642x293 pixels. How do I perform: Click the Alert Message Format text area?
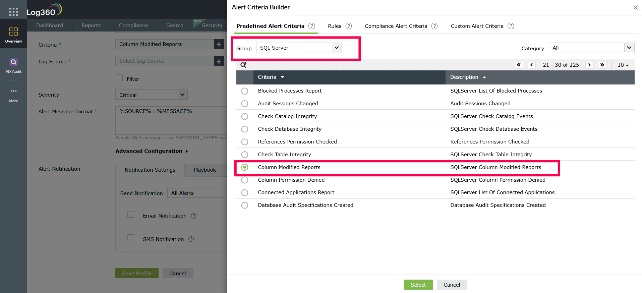(x=171, y=120)
